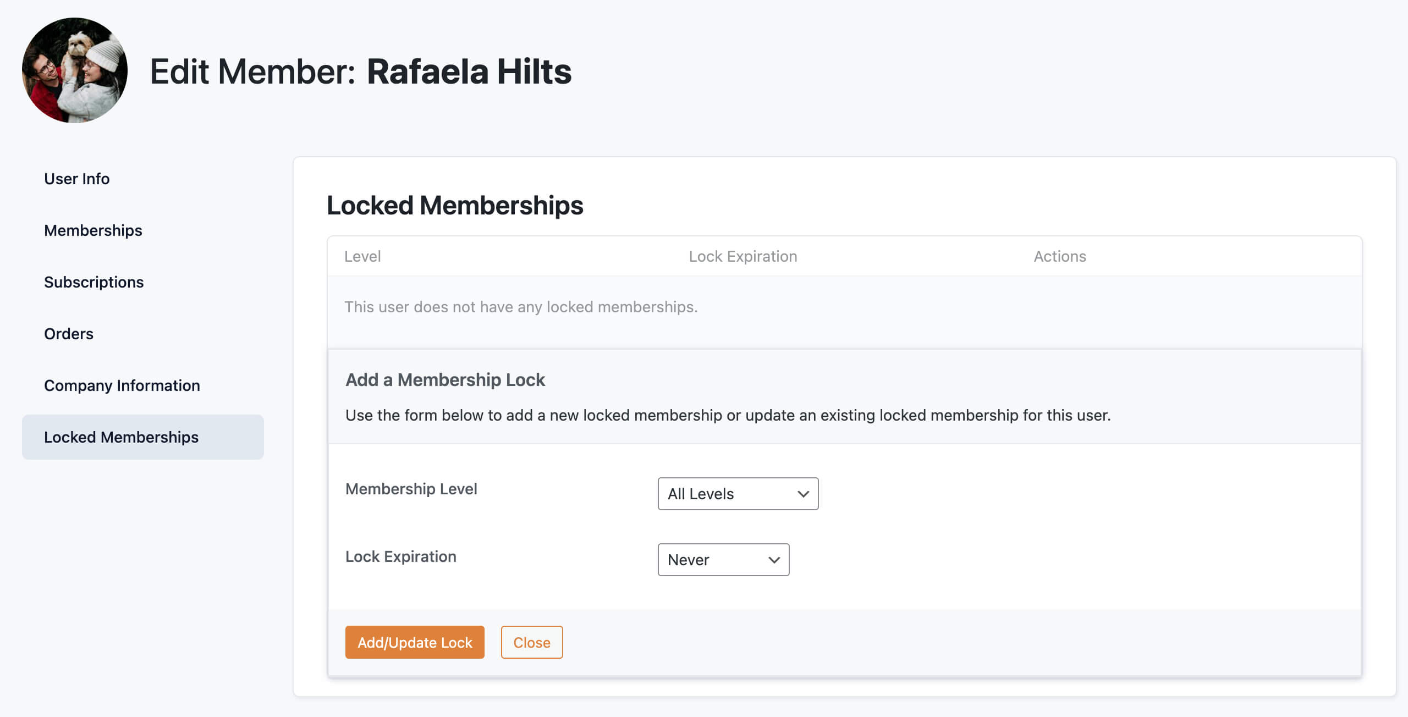Click the Close button
This screenshot has width=1408, height=717.
coord(532,641)
